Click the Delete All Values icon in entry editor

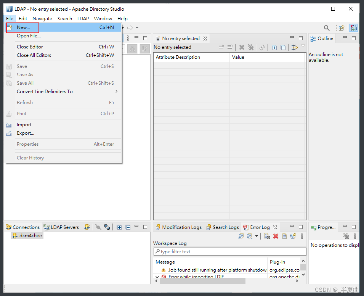250,47
